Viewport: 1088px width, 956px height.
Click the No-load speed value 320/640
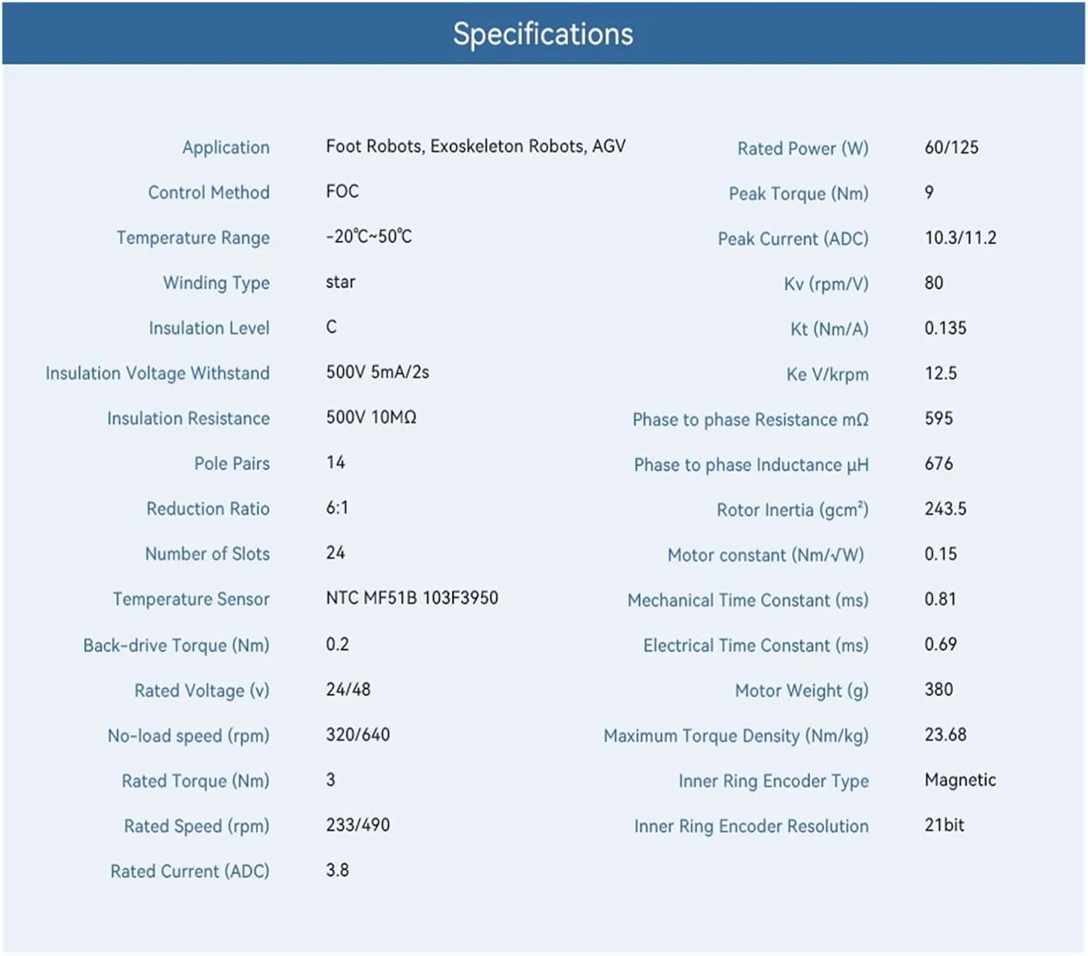(x=358, y=735)
